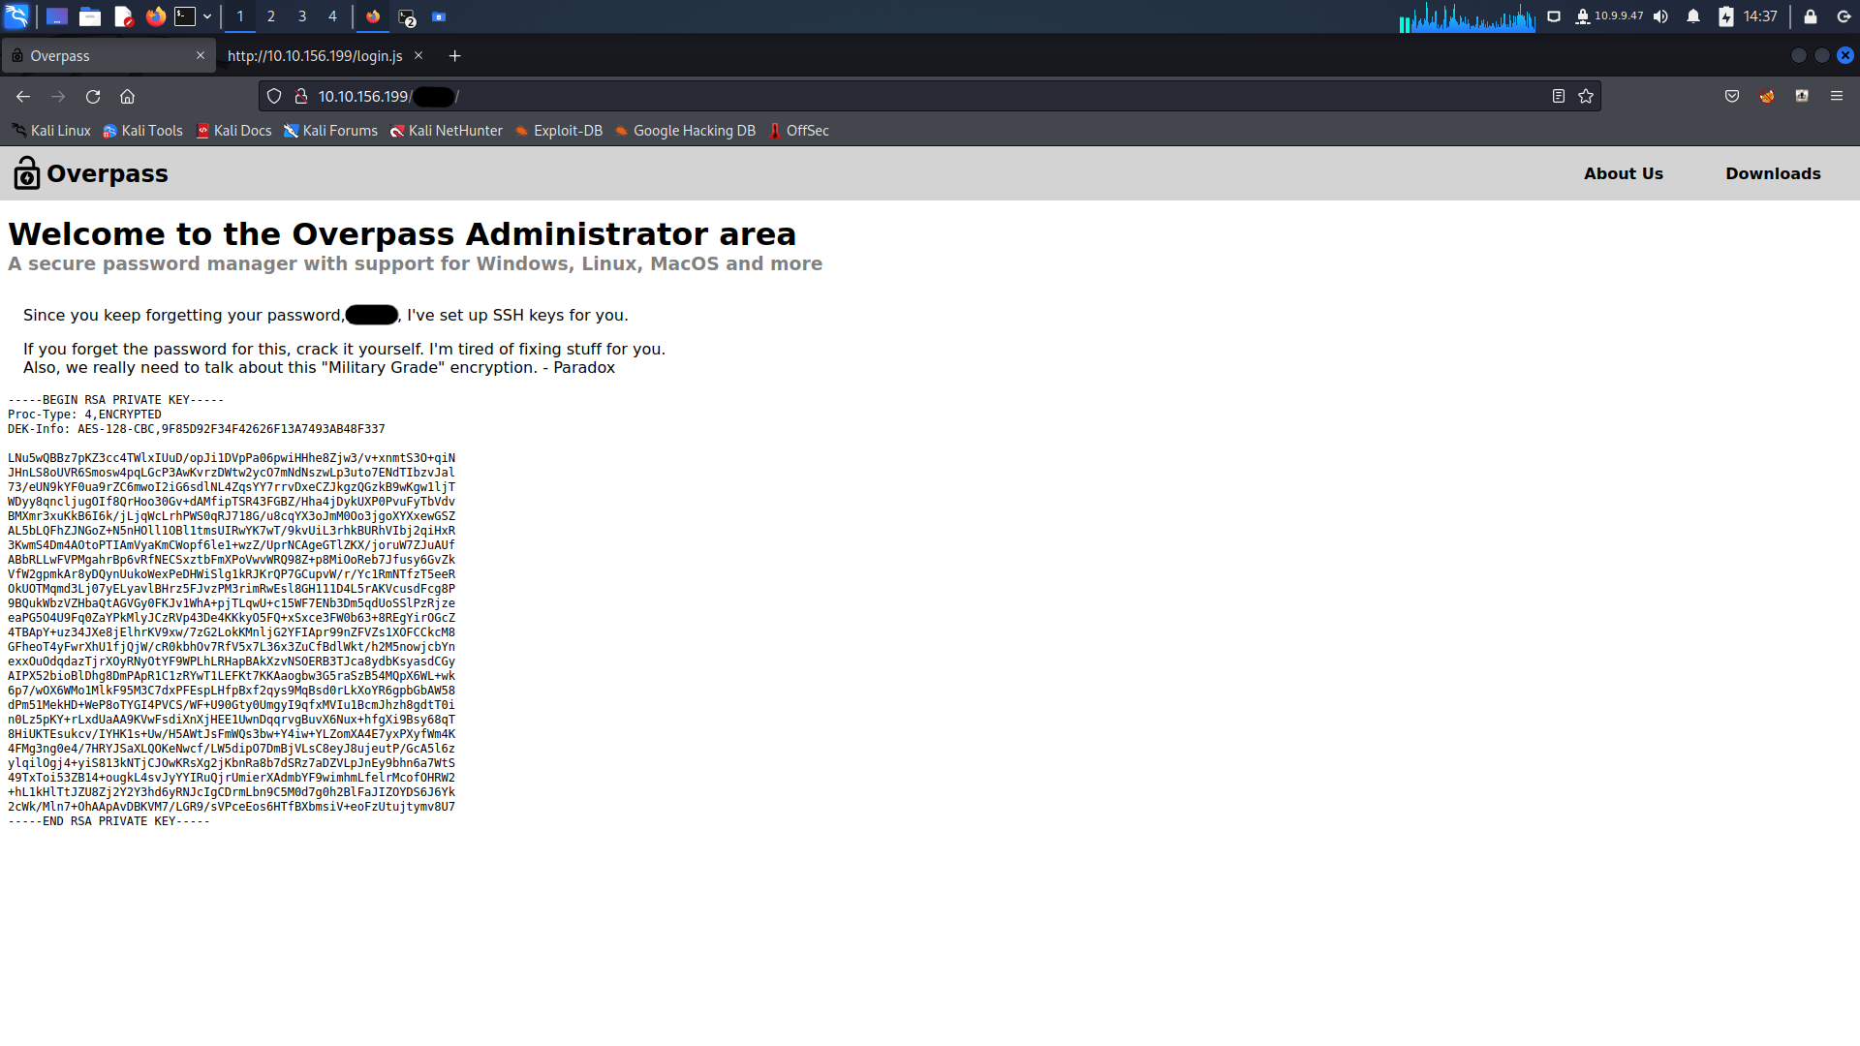This screenshot has width=1860, height=1046.
Task: Open the notifications bell
Action: point(1693,16)
